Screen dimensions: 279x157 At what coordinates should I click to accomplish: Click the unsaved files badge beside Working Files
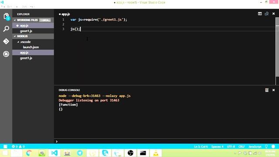pyautogui.click(x=45, y=20)
